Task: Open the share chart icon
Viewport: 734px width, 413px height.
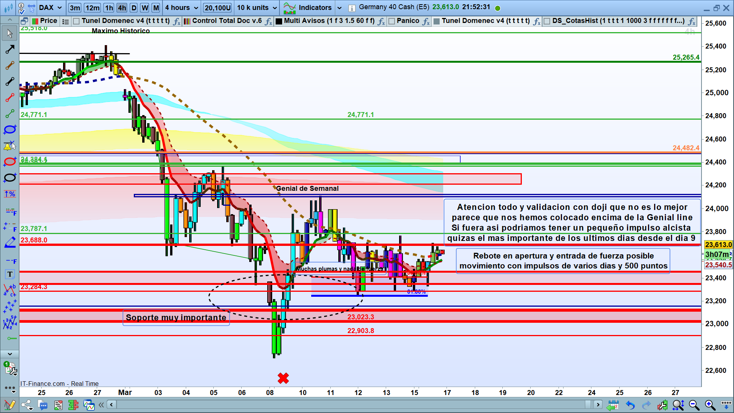Action: point(26,405)
